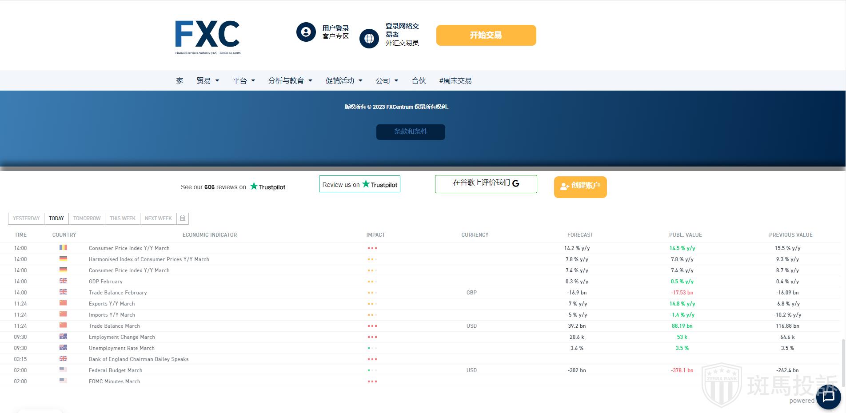Click the Trustpilot star reviews logo
846x413 pixels.
click(x=267, y=187)
